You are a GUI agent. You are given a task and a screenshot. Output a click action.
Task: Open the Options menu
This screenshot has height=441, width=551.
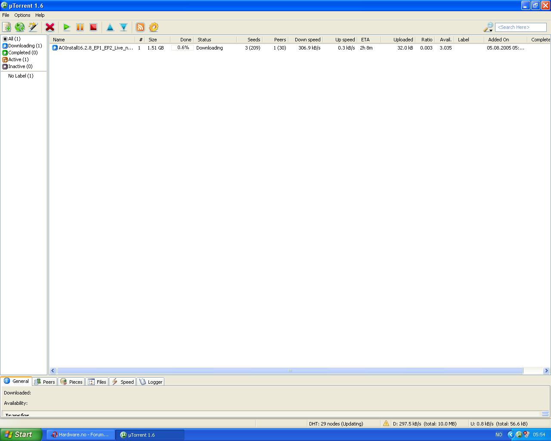point(22,15)
